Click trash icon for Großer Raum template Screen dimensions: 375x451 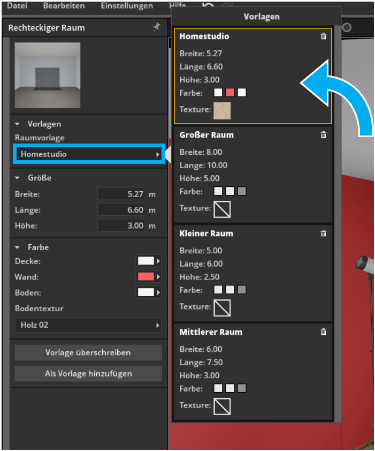coord(323,135)
